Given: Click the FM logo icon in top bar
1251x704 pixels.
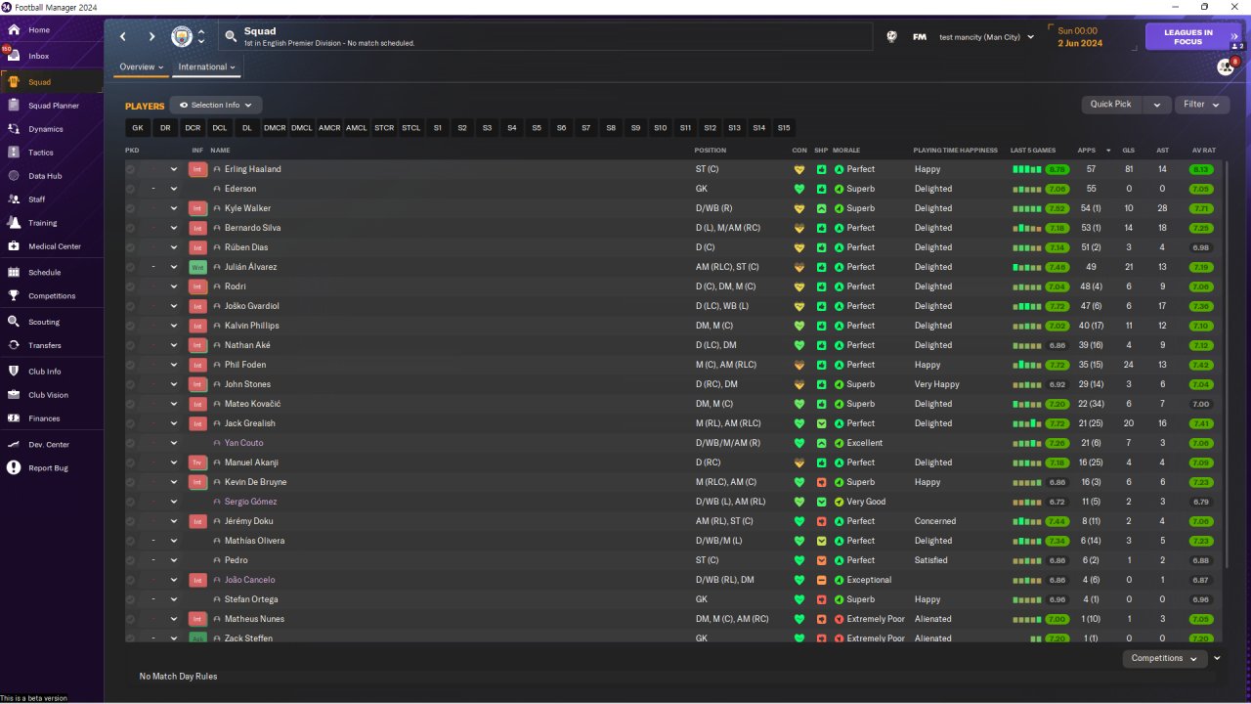Looking at the screenshot, I should 920,37.
